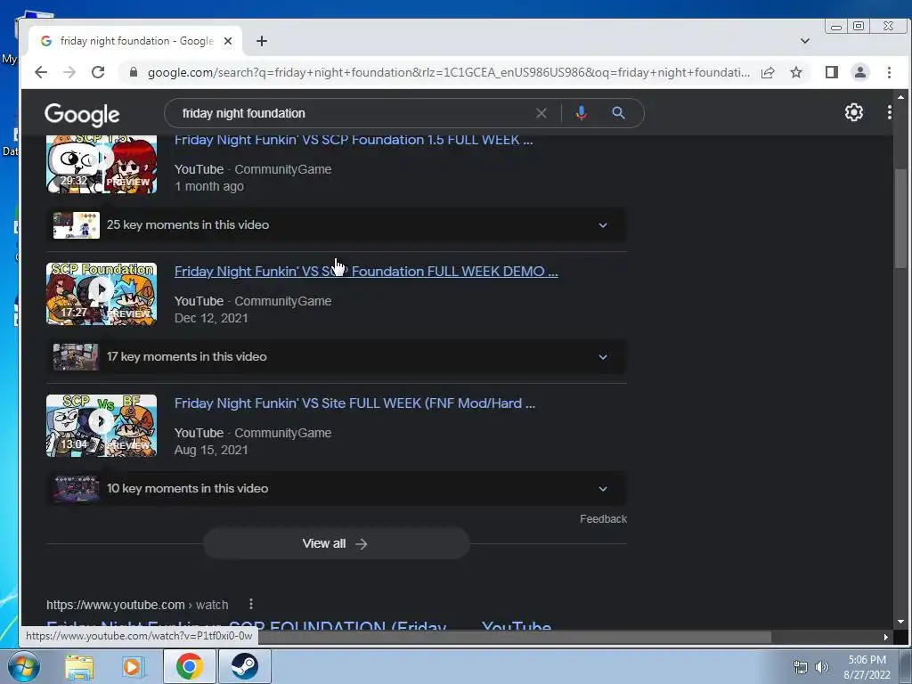The image size is (912, 684).
Task: Send Feedback on video results
Action: 603,519
